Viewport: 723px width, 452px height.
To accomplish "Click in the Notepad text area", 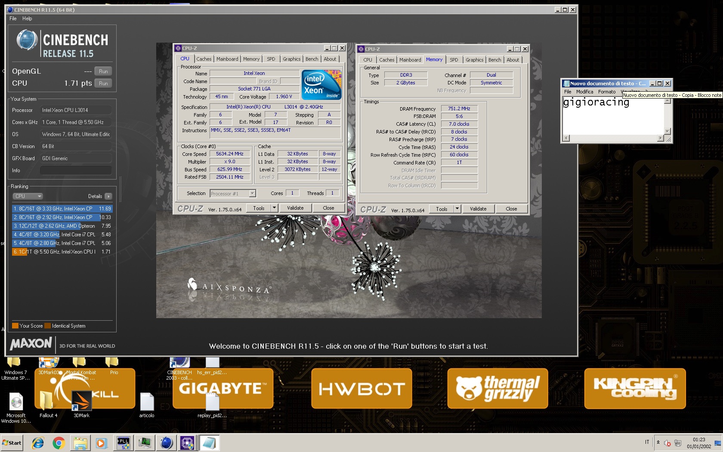I will [x=613, y=116].
